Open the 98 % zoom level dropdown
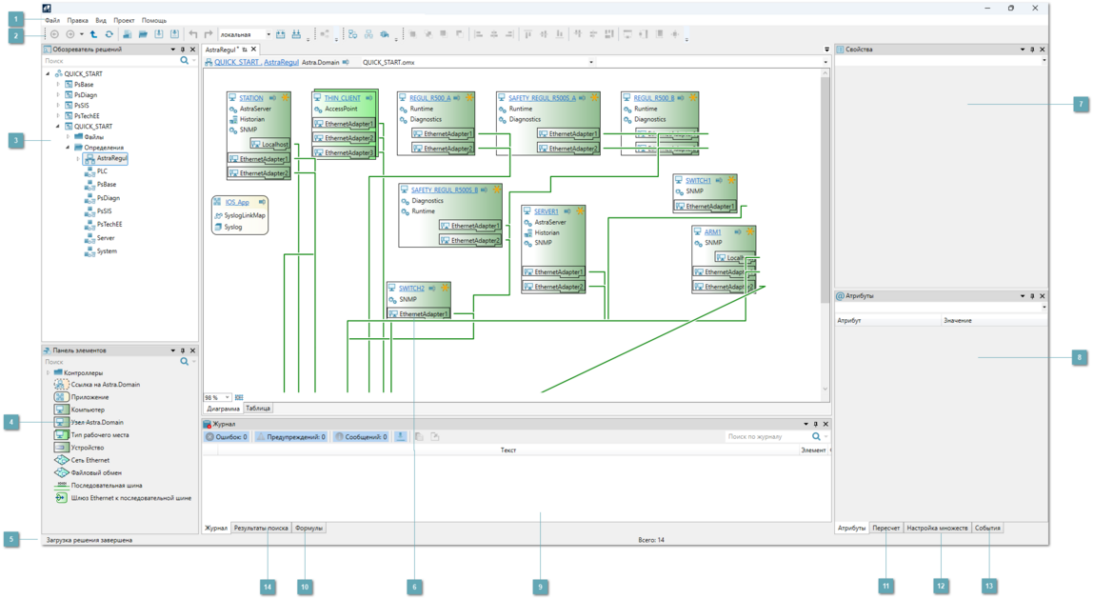Screen dimensions: 1094x600 pyautogui.click(x=227, y=397)
